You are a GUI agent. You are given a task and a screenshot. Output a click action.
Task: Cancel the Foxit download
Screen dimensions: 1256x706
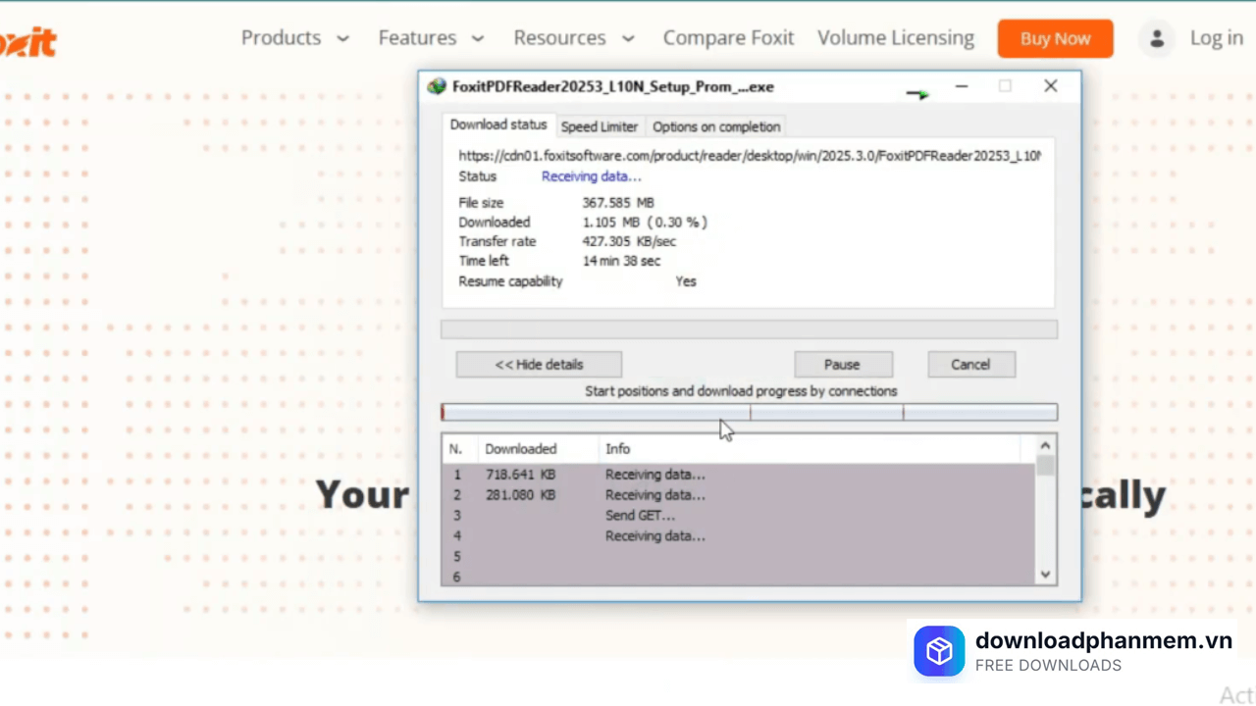[970, 364]
